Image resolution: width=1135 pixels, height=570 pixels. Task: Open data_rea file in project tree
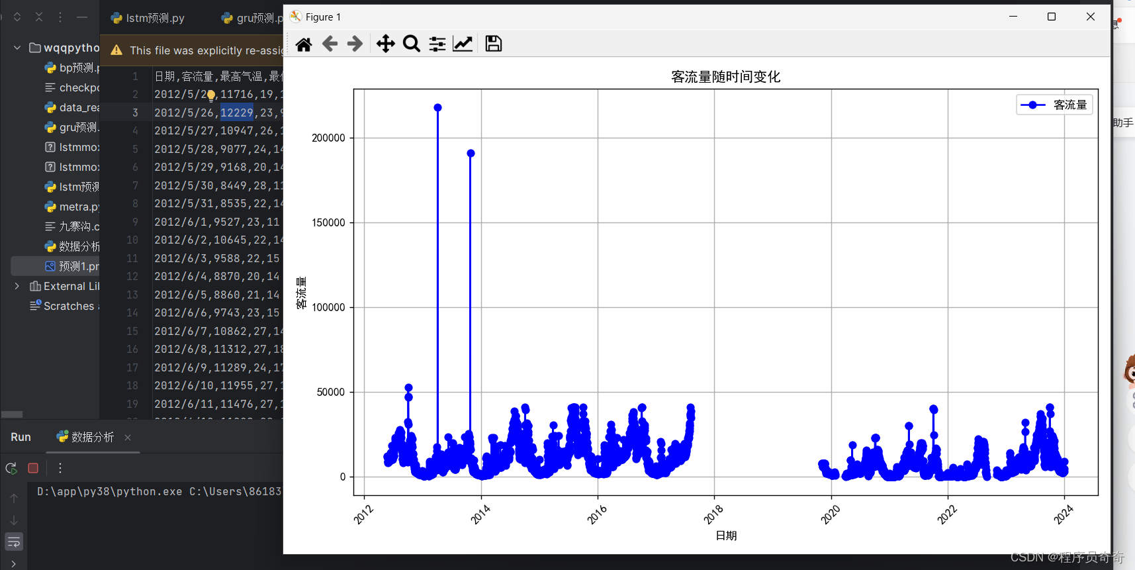(x=72, y=107)
